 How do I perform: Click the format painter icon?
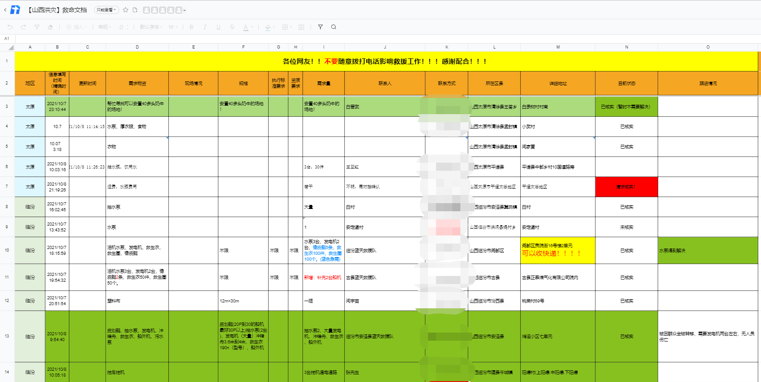(37, 27)
